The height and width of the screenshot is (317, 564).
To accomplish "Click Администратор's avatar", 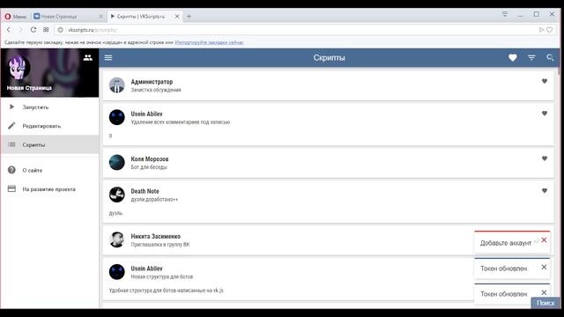I will [x=116, y=85].
